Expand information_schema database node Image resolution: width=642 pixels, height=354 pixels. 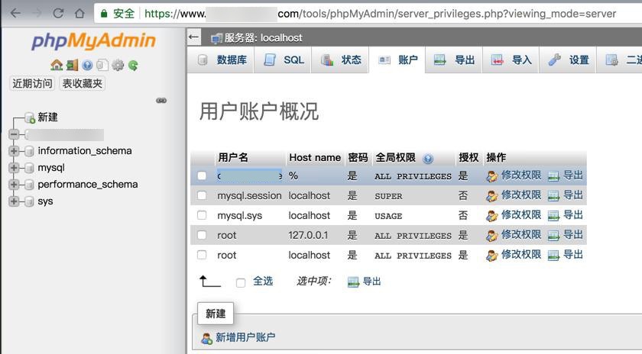click(14, 151)
